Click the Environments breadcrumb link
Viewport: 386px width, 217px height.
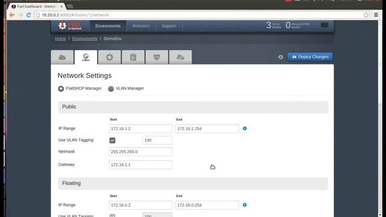(84, 39)
